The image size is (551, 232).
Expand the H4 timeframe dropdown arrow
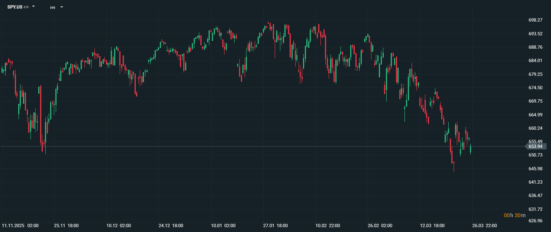[62, 7]
